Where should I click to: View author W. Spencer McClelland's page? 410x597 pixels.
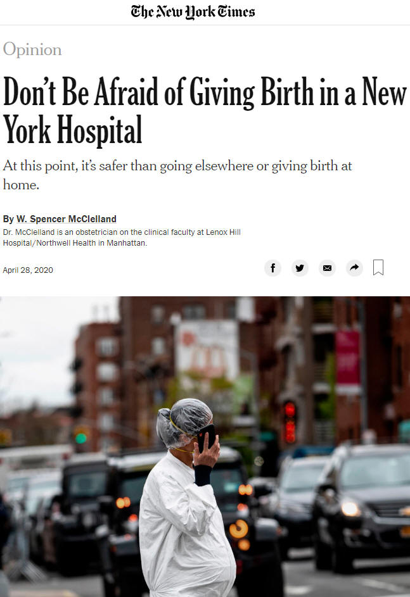point(67,219)
